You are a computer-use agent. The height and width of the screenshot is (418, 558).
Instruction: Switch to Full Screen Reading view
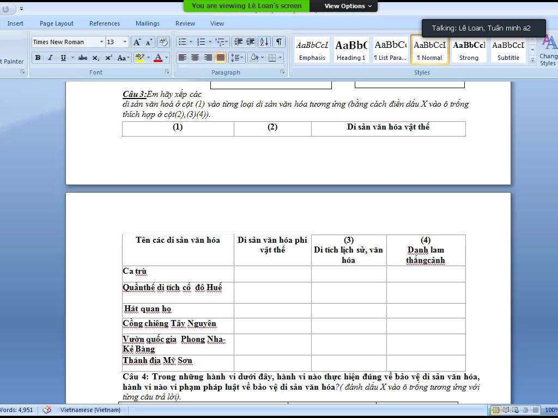pyautogui.click(x=506, y=410)
